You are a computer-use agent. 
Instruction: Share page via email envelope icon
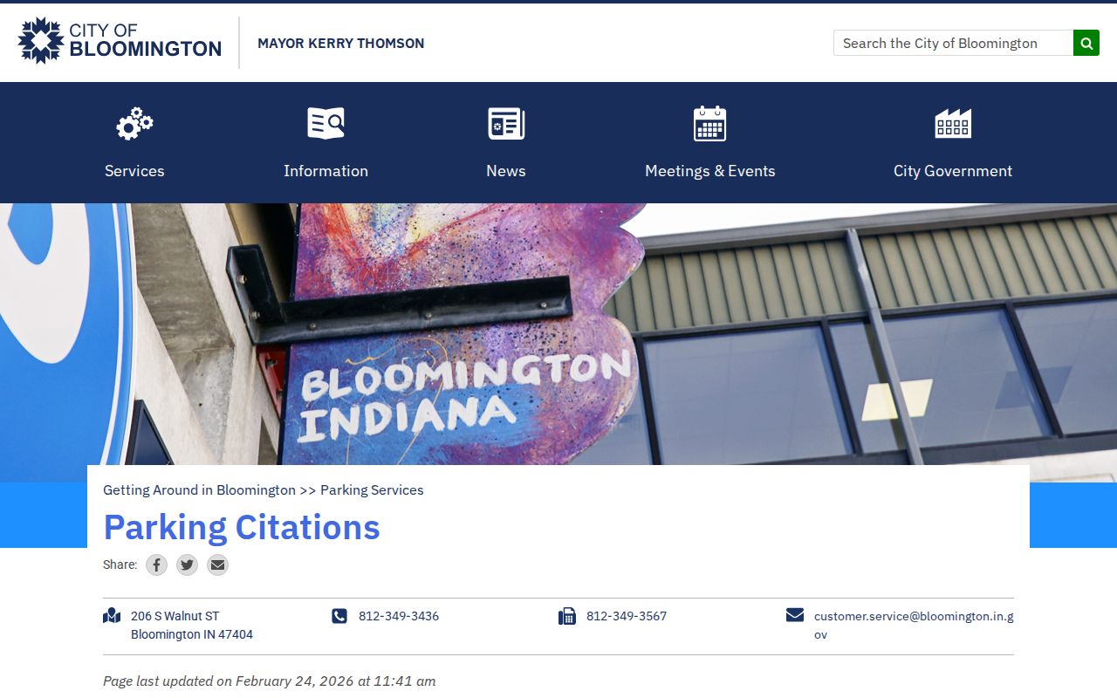pyautogui.click(x=217, y=565)
